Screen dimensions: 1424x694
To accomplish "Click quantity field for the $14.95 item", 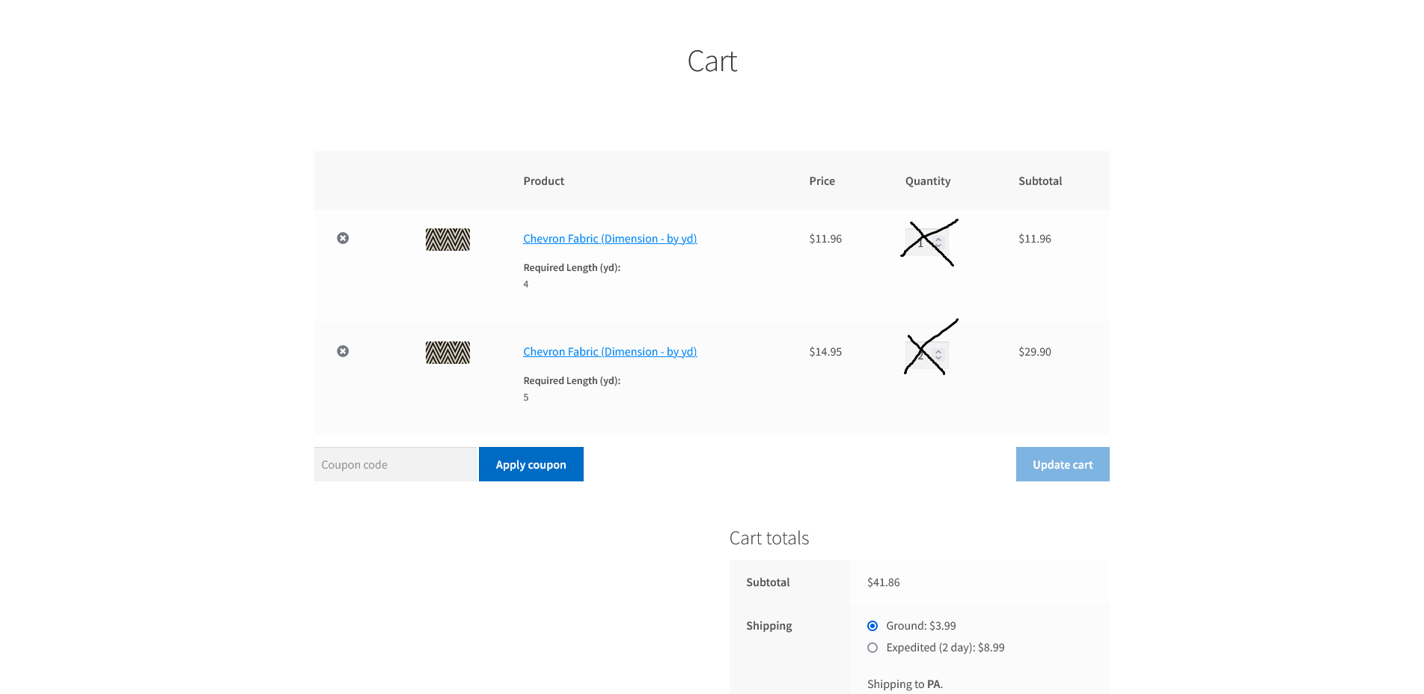I will tap(926, 356).
